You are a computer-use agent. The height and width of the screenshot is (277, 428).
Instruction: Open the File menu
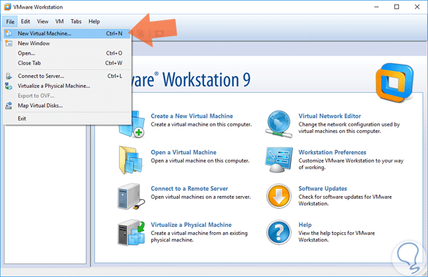[11, 22]
